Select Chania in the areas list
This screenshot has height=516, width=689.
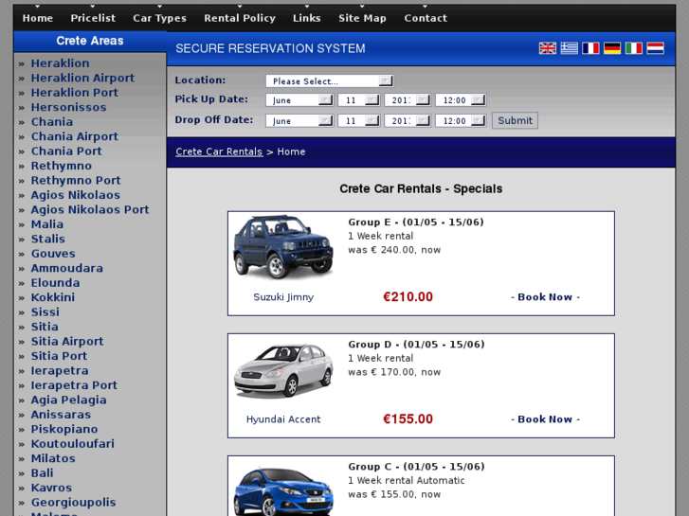click(52, 121)
